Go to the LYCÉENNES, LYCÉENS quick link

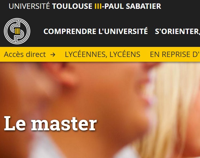(103, 54)
